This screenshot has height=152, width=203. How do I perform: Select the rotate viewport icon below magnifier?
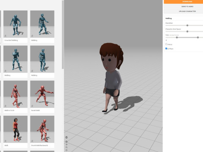pyautogui.click(x=66, y=150)
